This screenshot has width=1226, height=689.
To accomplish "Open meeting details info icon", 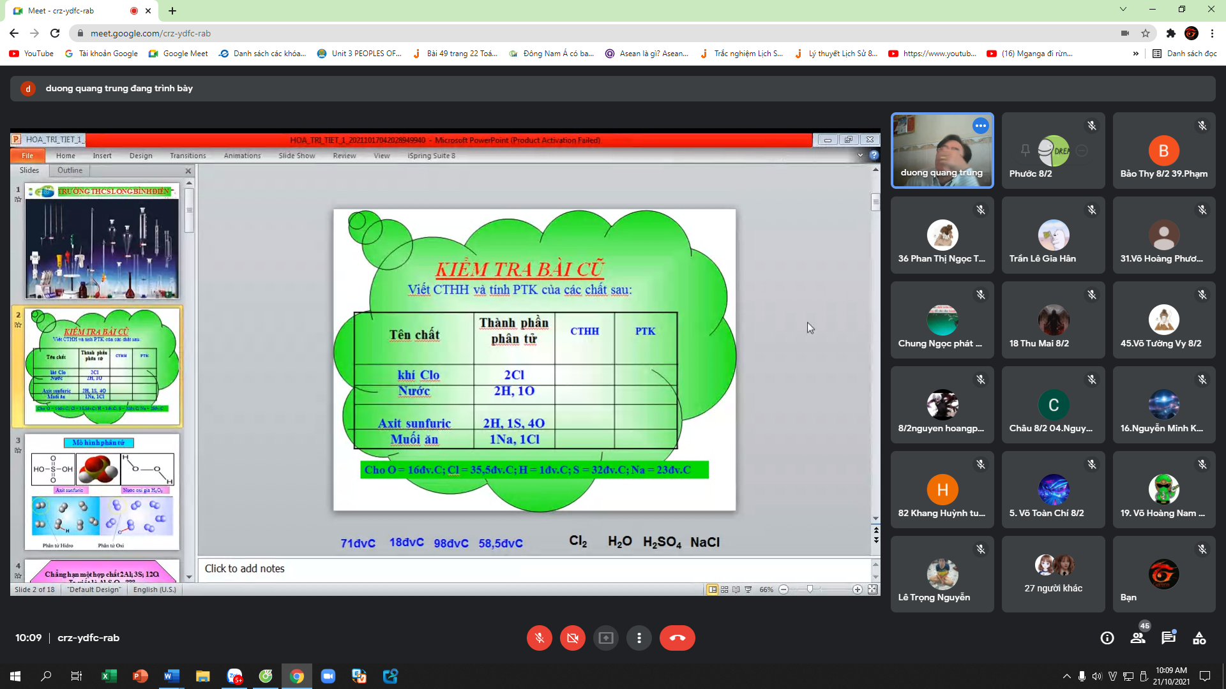I will (1107, 638).
